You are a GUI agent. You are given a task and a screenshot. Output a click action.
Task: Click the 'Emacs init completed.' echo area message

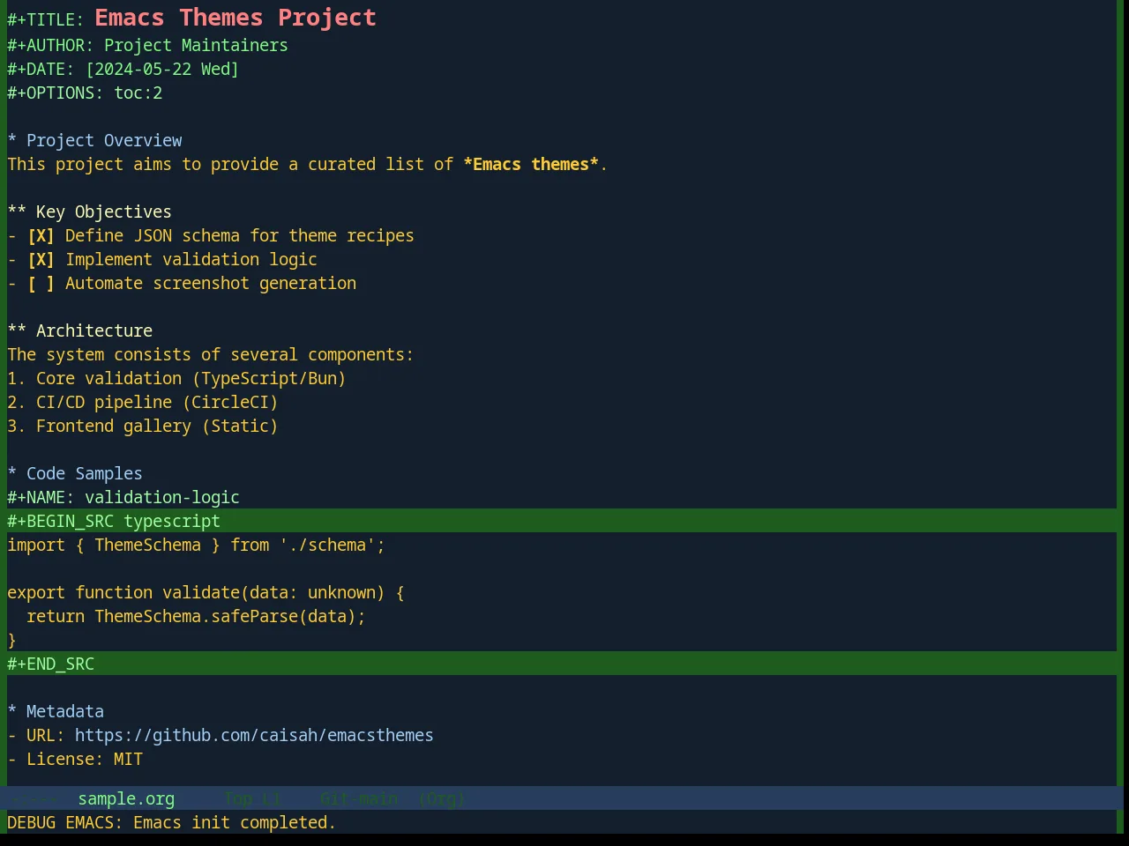(x=235, y=823)
